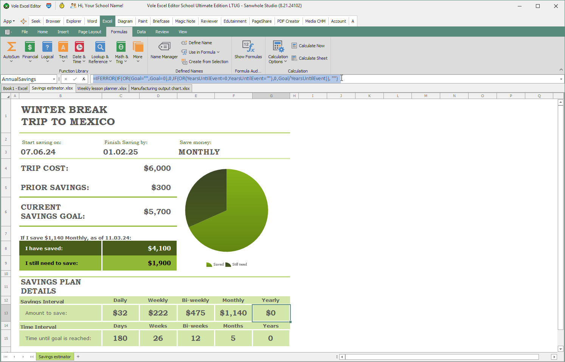Open the Data ribbon tab
Viewport: 565px width, 362px height.
141,32
